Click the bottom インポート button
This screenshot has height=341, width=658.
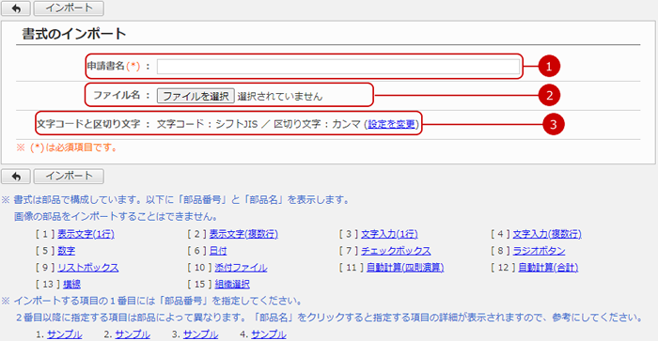pos(69,177)
